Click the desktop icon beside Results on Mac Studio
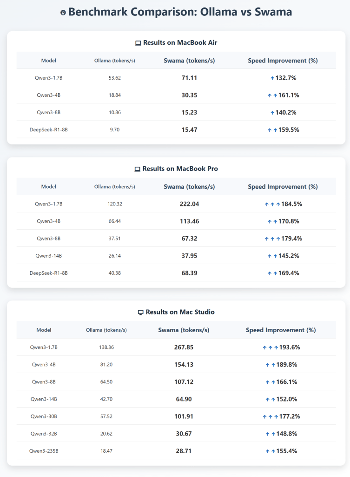This screenshot has width=350, height=477. click(x=140, y=312)
